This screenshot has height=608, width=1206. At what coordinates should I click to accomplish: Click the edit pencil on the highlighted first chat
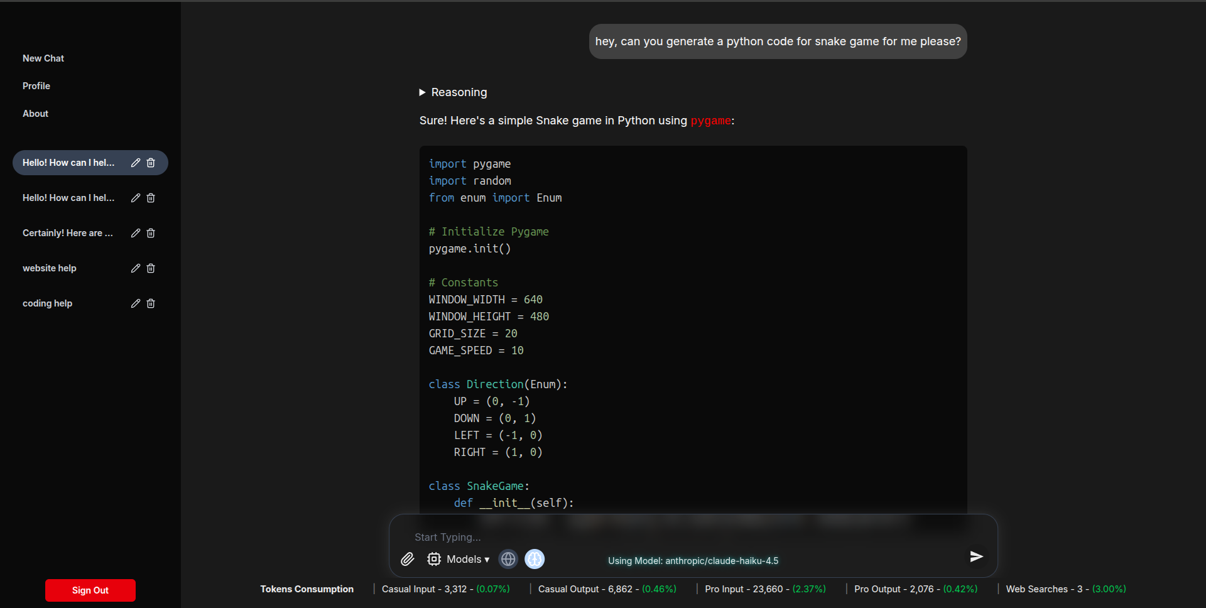(x=135, y=163)
